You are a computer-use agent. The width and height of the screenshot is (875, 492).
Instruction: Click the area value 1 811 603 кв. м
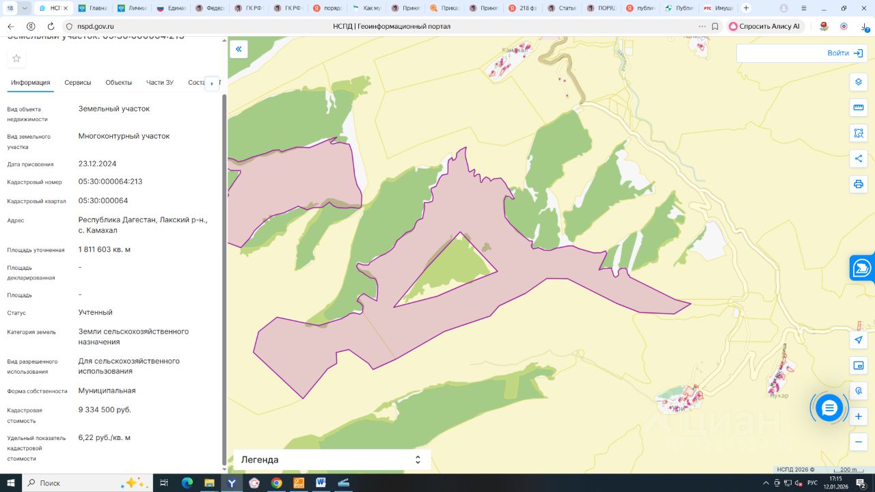pos(105,250)
